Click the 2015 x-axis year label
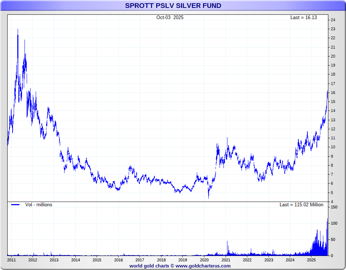 pyautogui.click(x=97, y=260)
